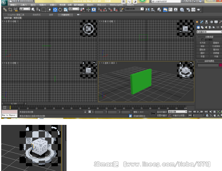Open the Create menu

pos(53,5)
